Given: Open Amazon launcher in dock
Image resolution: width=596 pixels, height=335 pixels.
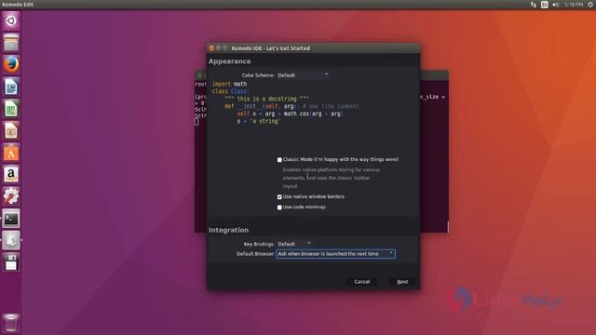Looking at the screenshot, I should (11, 175).
